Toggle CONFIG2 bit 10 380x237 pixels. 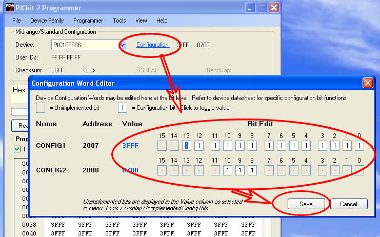pos(228,170)
